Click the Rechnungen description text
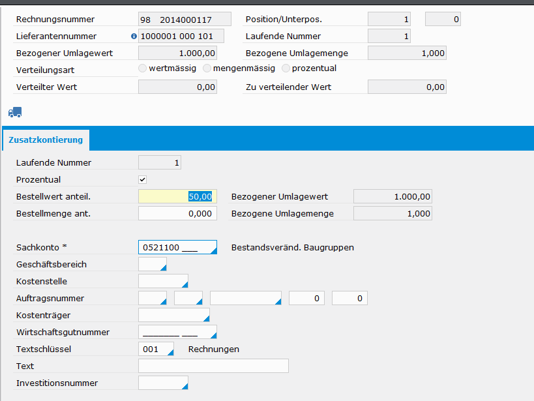Screen dimensions: 534x401 (x=213, y=349)
